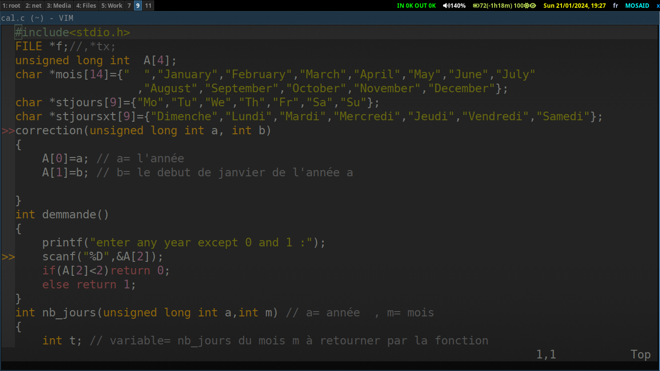660x371 pixels.
Task: Click 'int t;' variable declaration
Action: pos(62,341)
